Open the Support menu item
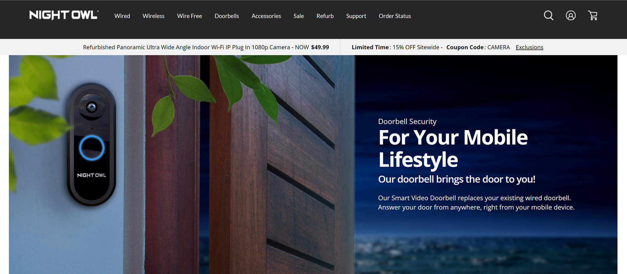Viewport: 627px width, 274px height. (x=356, y=16)
